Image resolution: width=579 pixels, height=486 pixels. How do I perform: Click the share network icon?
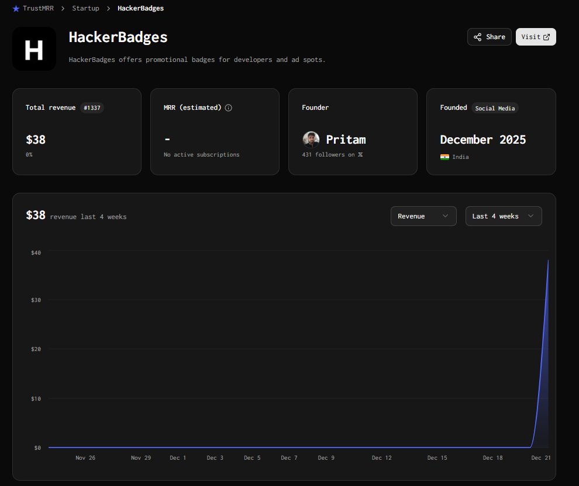pyautogui.click(x=477, y=37)
